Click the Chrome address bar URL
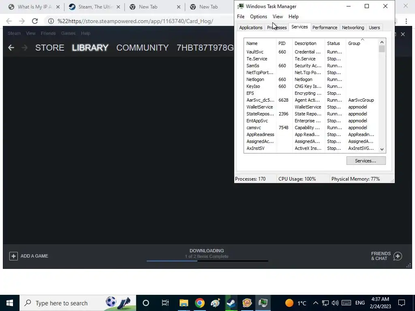415x311 pixels. point(135,21)
